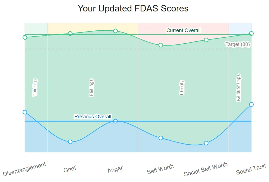The height and width of the screenshot is (182, 269).
Task: Select the current Grief data point
Action: [70, 33]
